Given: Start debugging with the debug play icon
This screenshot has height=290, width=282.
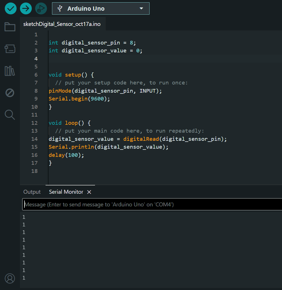Looking at the screenshot, I should [41, 8].
